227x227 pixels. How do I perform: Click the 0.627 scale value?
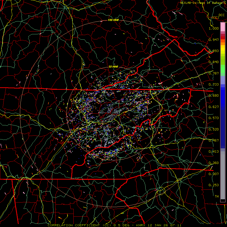pyautogui.click(x=214, y=107)
